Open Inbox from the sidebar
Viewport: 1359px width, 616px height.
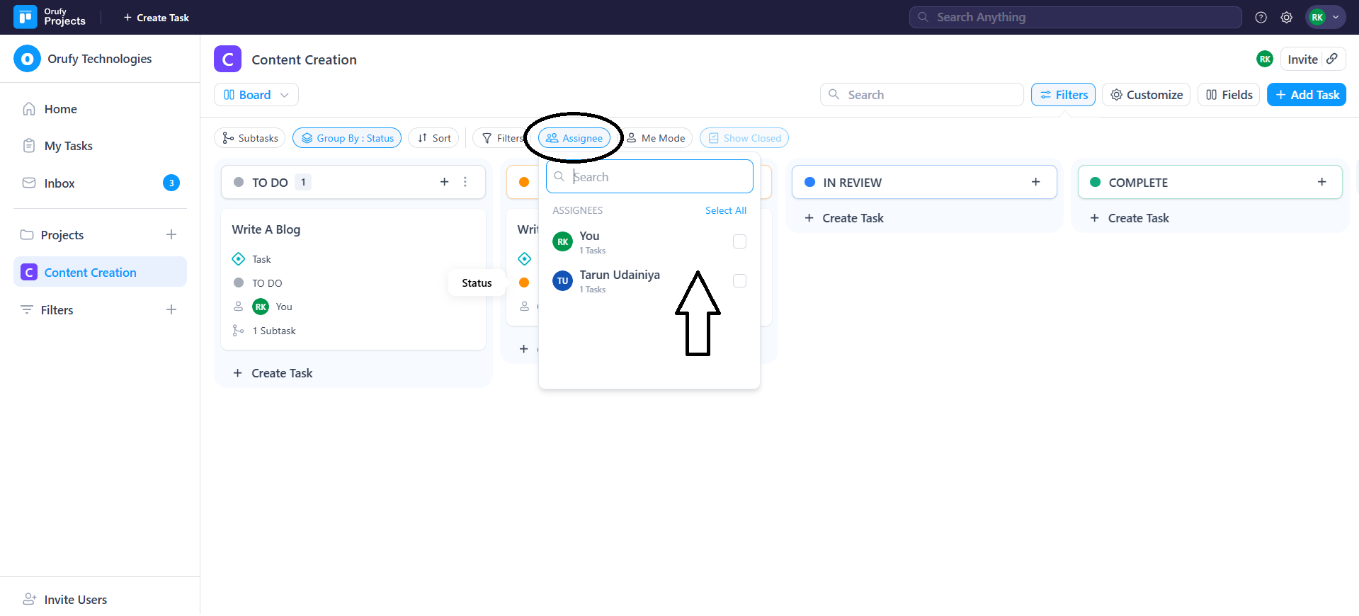tap(59, 183)
